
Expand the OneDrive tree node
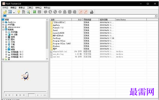point(3,22)
